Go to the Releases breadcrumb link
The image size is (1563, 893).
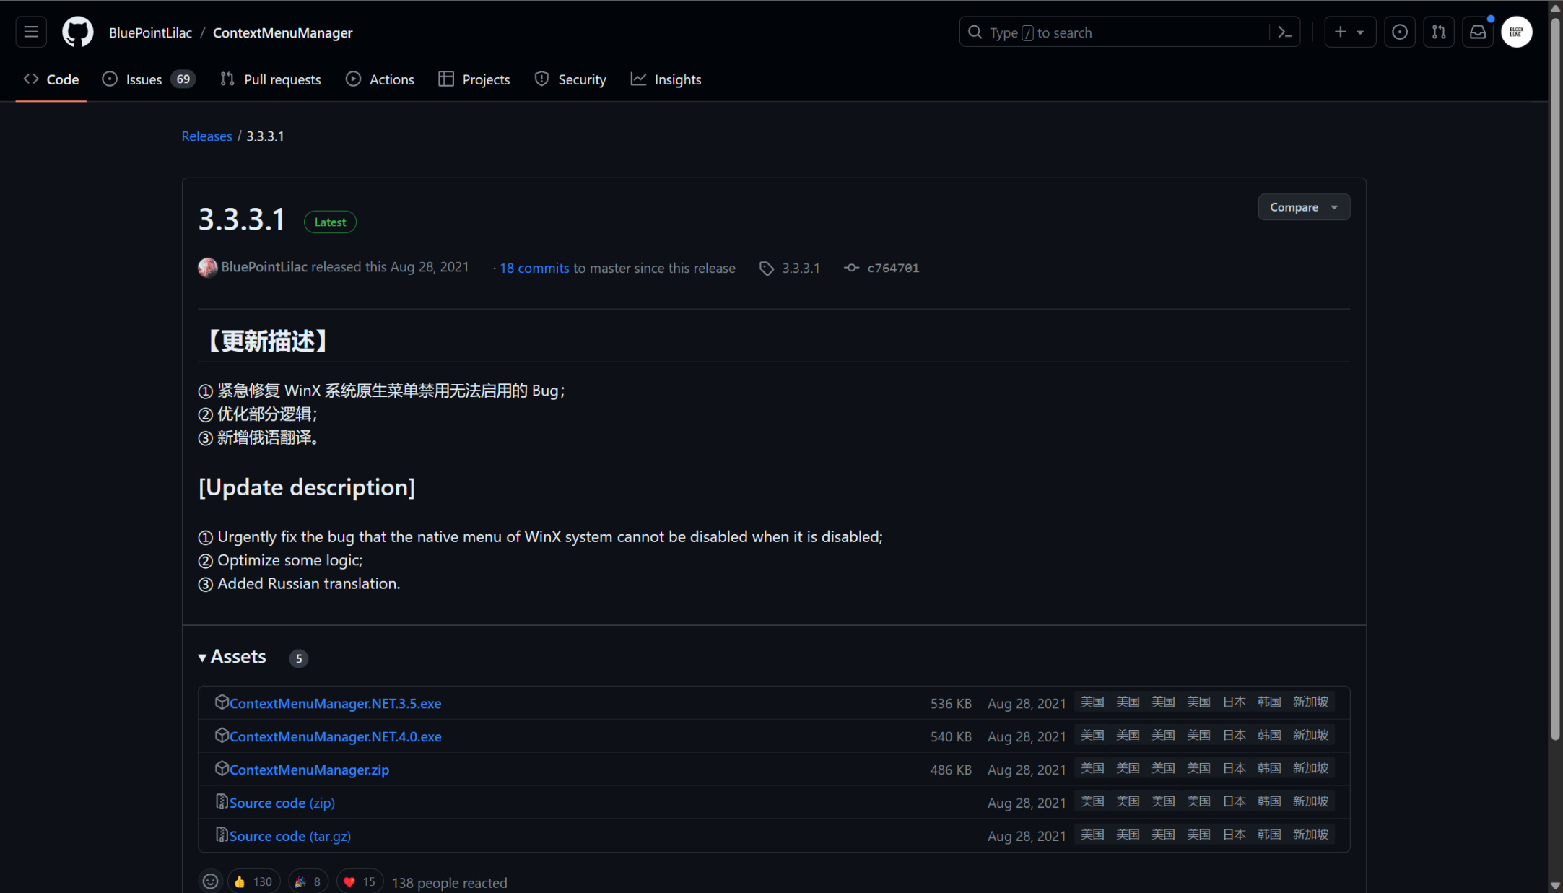206,136
